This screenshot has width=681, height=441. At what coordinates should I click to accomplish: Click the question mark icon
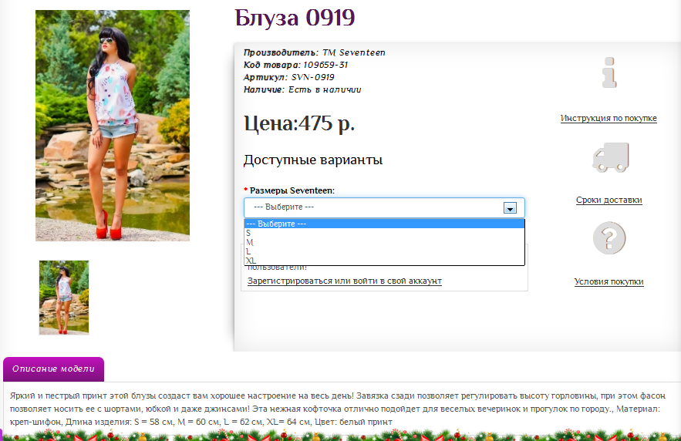pyautogui.click(x=609, y=238)
